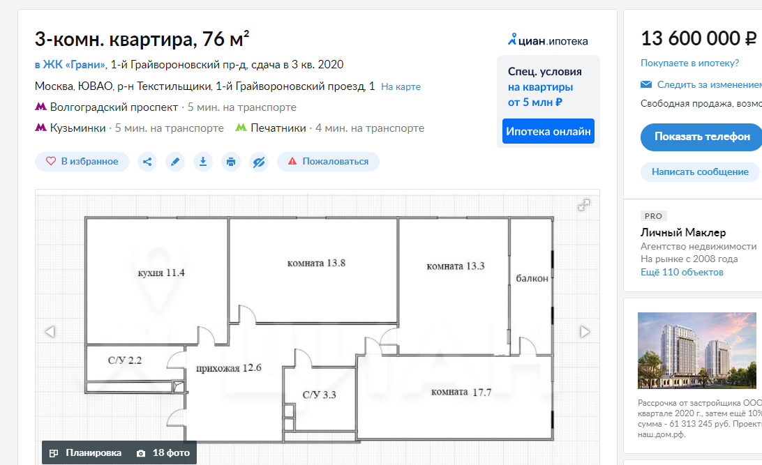Click the pencil edit note icon
Image resolution: width=762 pixels, height=465 pixels.
tap(175, 162)
